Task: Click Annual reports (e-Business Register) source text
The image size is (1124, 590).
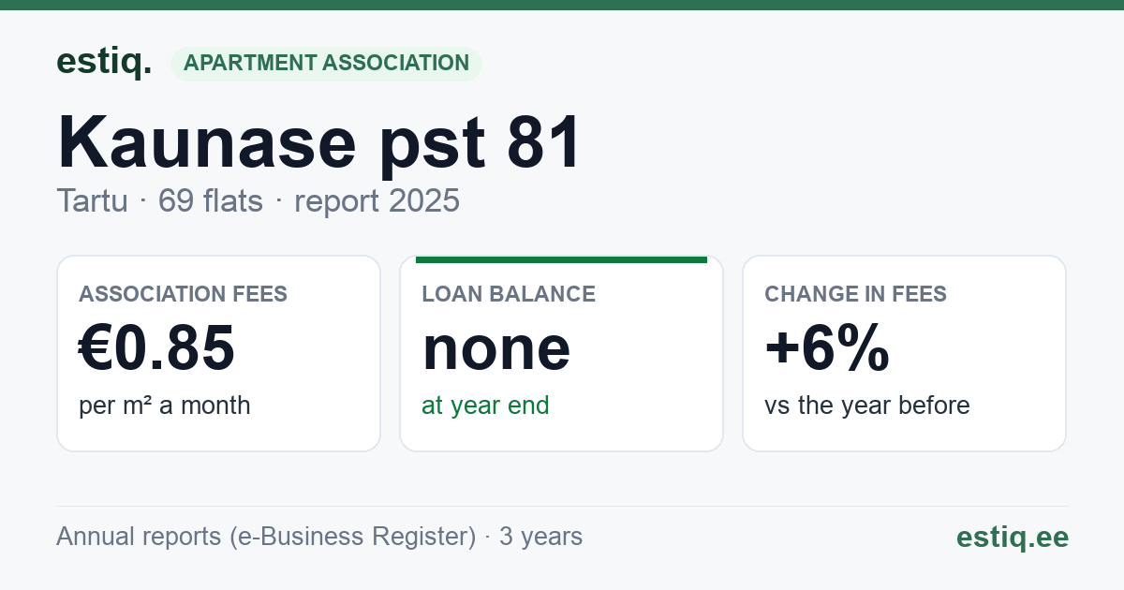Action: click(266, 537)
